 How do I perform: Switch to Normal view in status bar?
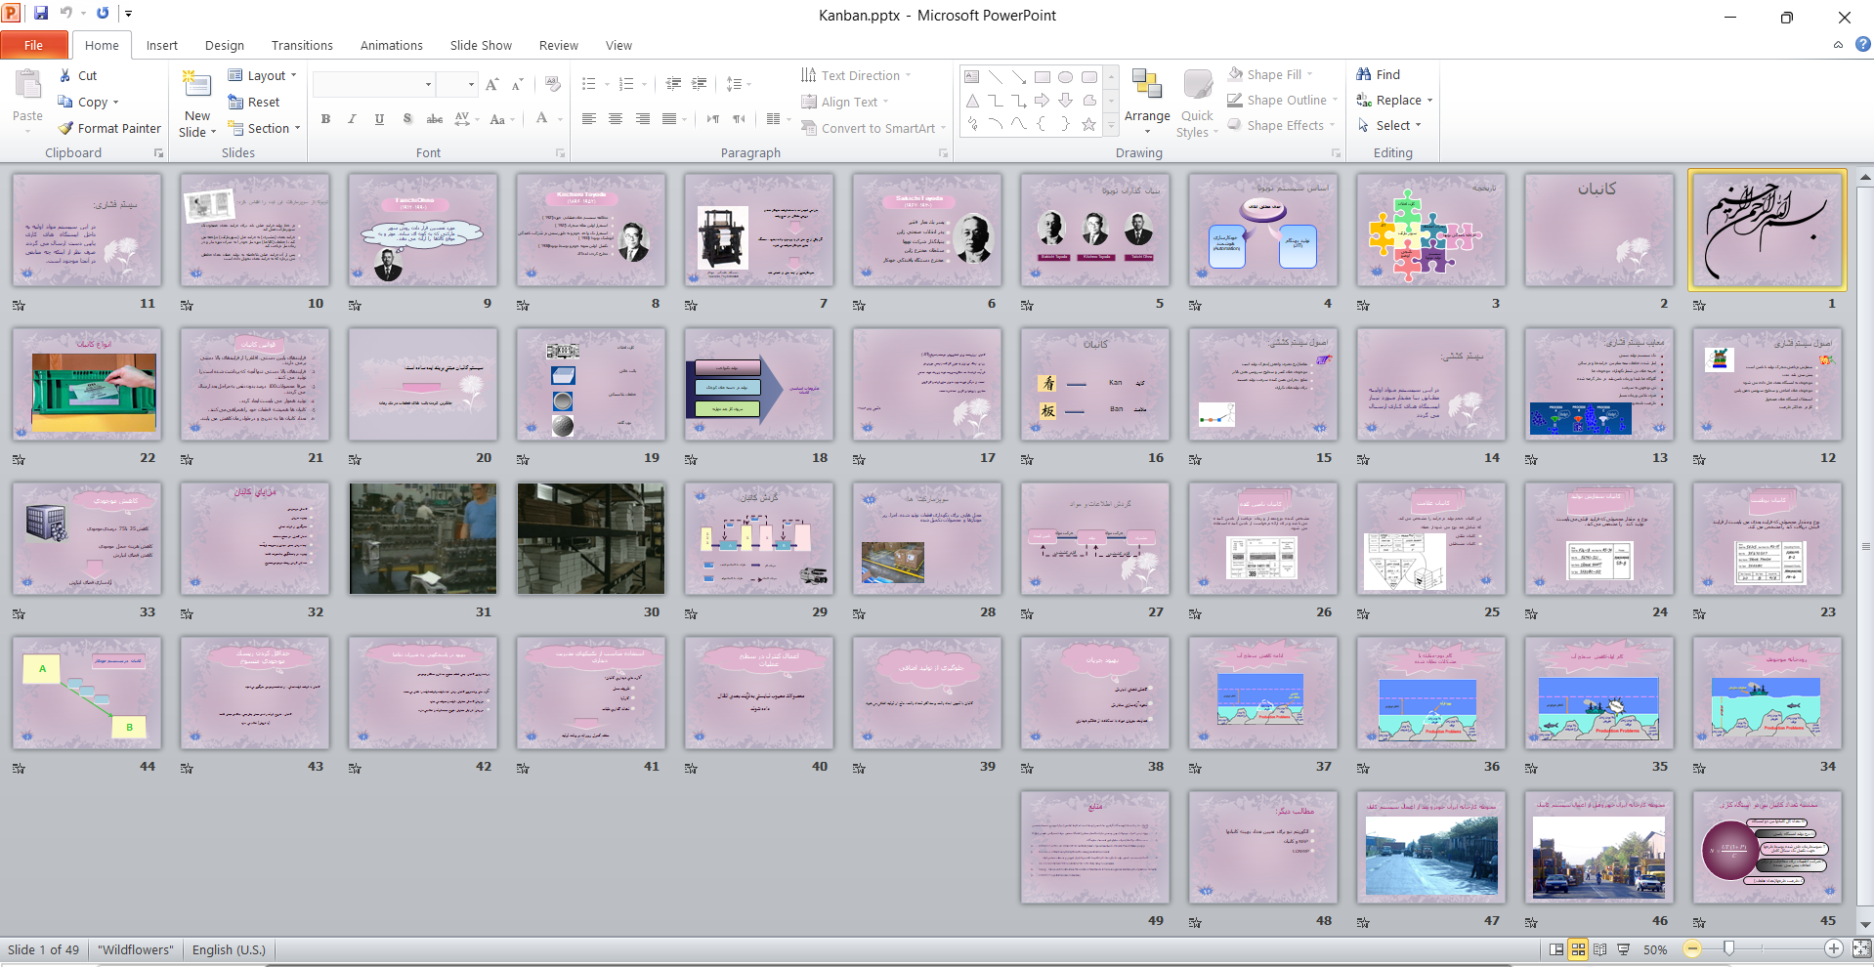tap(1556, 949)
